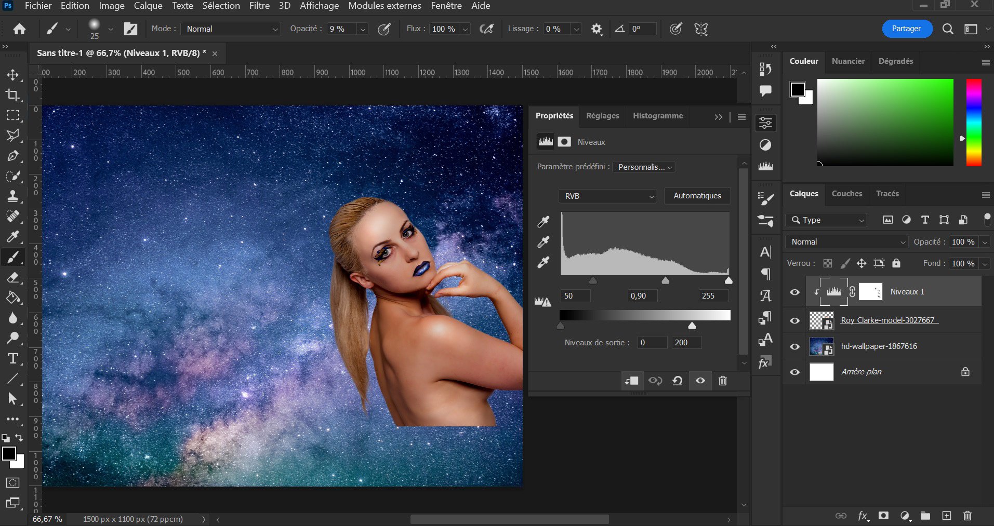The height and width of the screenshot is (526, 994).
Task: Delete the adjustment layer with Properties trash icon
Action: 722,381
